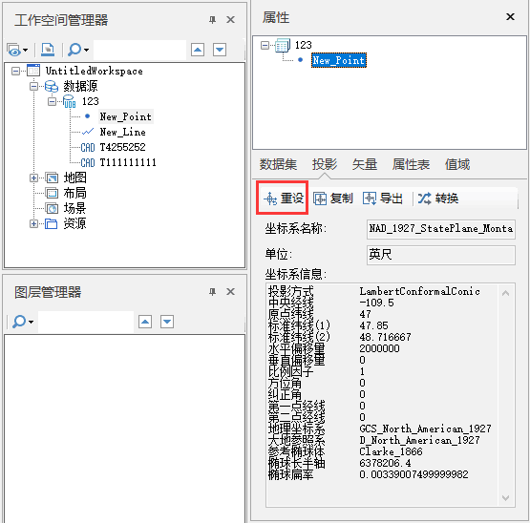Collapse the 数据源 tree node
This screenshot has width=530, height=523.
[33, 87]
